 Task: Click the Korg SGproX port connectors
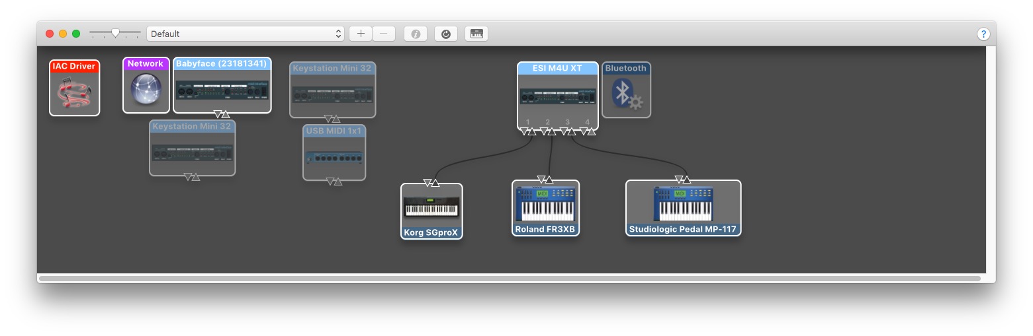click(431, 183)
